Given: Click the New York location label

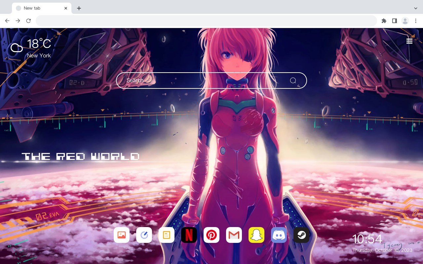Looking at the screenshot, I should coord(39,55).
